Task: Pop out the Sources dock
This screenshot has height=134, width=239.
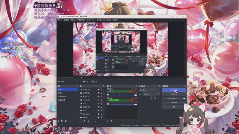Action: [x=104, y=86]
